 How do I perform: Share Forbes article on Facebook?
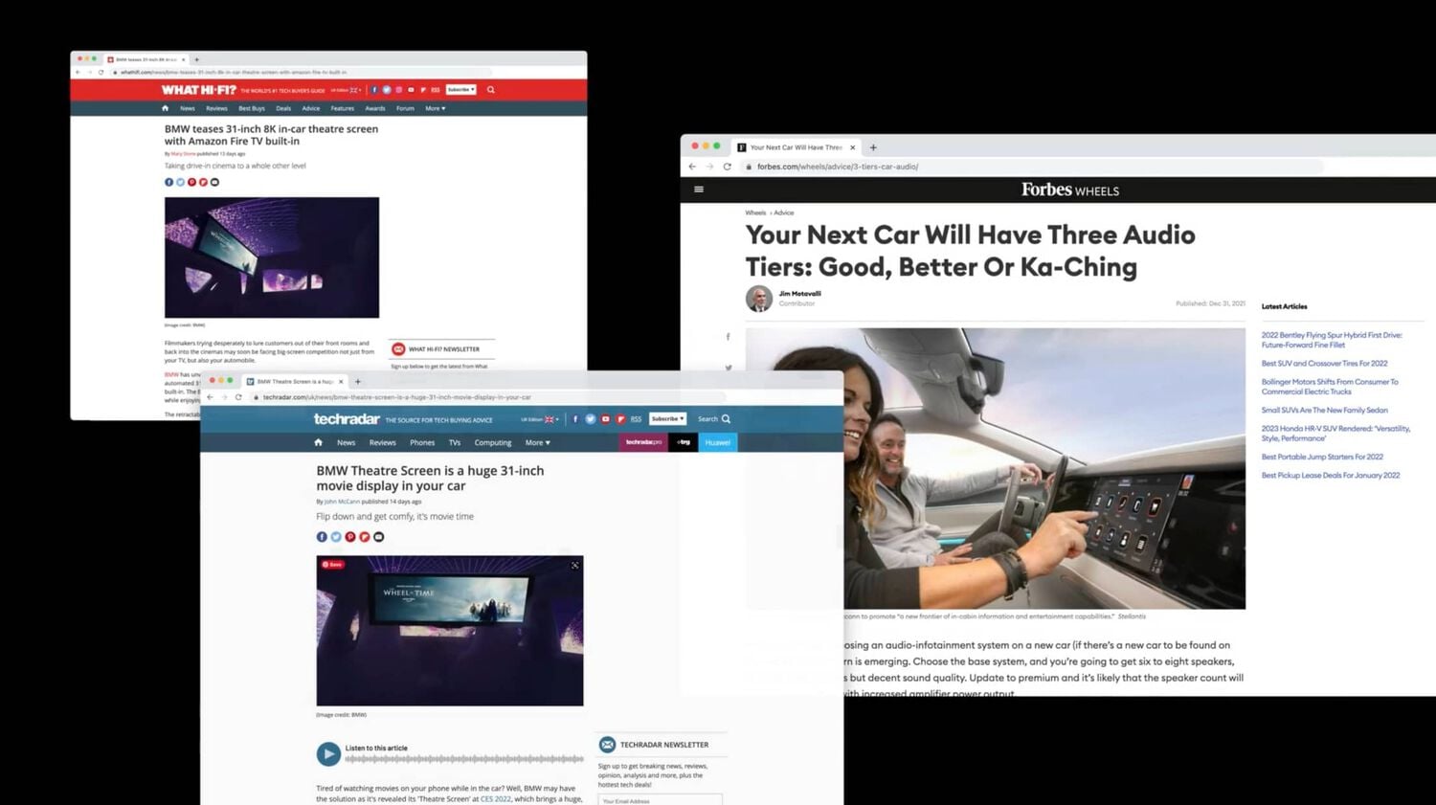pyautogui.click(x=728, y=337)
